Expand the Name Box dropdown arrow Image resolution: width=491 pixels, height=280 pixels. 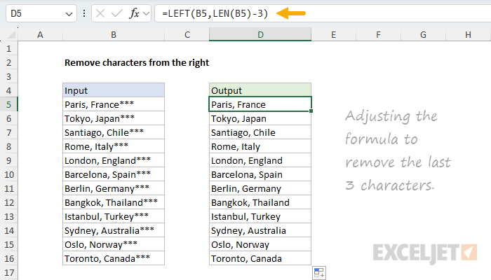pos(69,14)
